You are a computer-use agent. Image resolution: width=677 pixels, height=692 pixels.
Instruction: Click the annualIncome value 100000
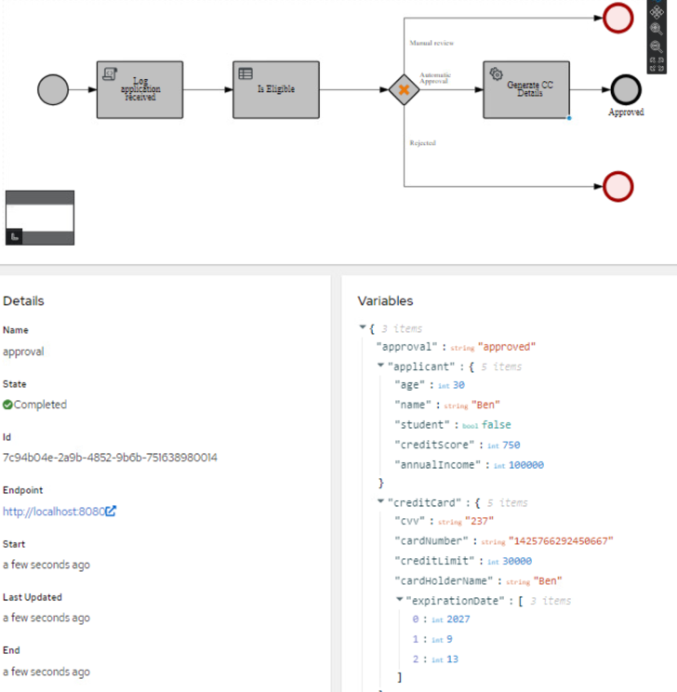coord(526,465)
